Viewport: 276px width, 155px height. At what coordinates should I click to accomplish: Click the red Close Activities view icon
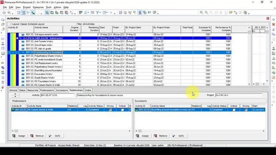point(268,19)
